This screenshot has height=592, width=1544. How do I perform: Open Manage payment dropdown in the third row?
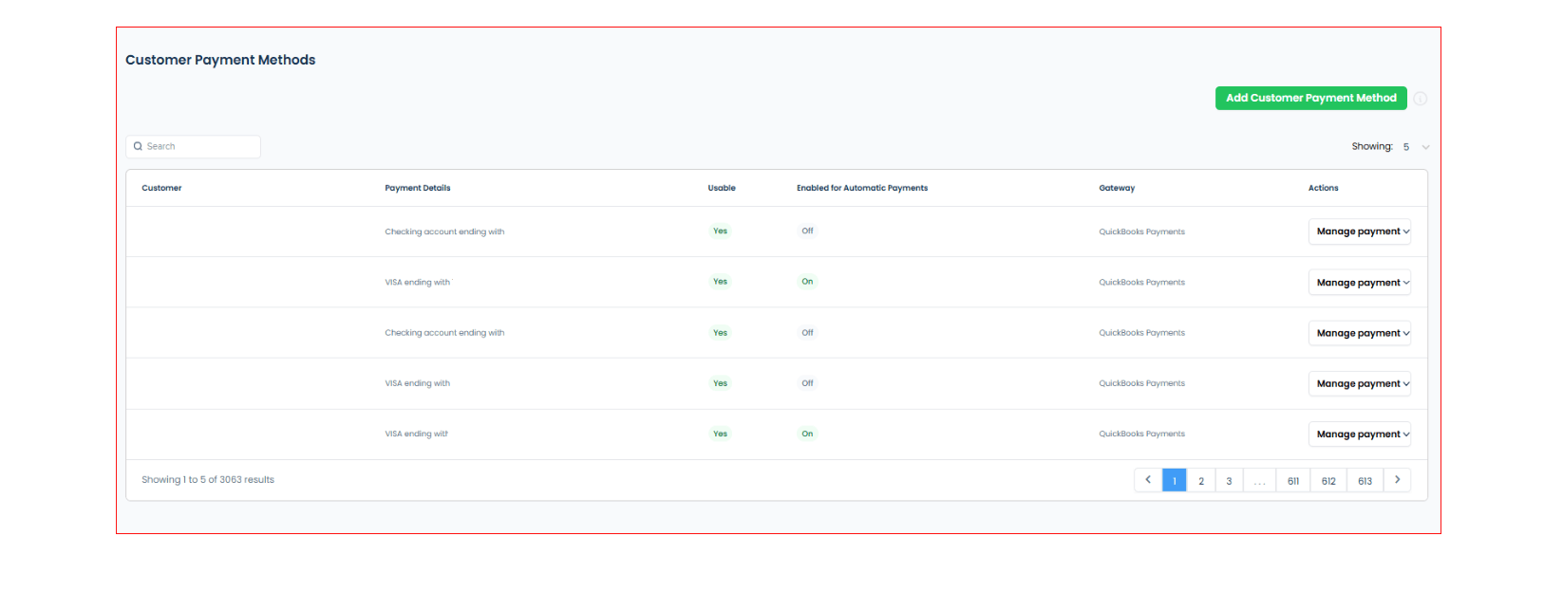[x=1359, y=333]
